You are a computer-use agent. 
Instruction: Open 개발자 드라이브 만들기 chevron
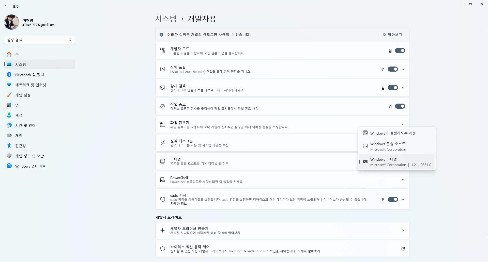click(x=403, y=231)
